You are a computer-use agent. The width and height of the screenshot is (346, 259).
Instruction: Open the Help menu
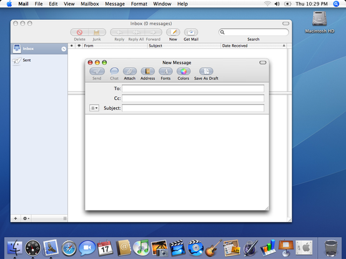[x=182, y=4]
